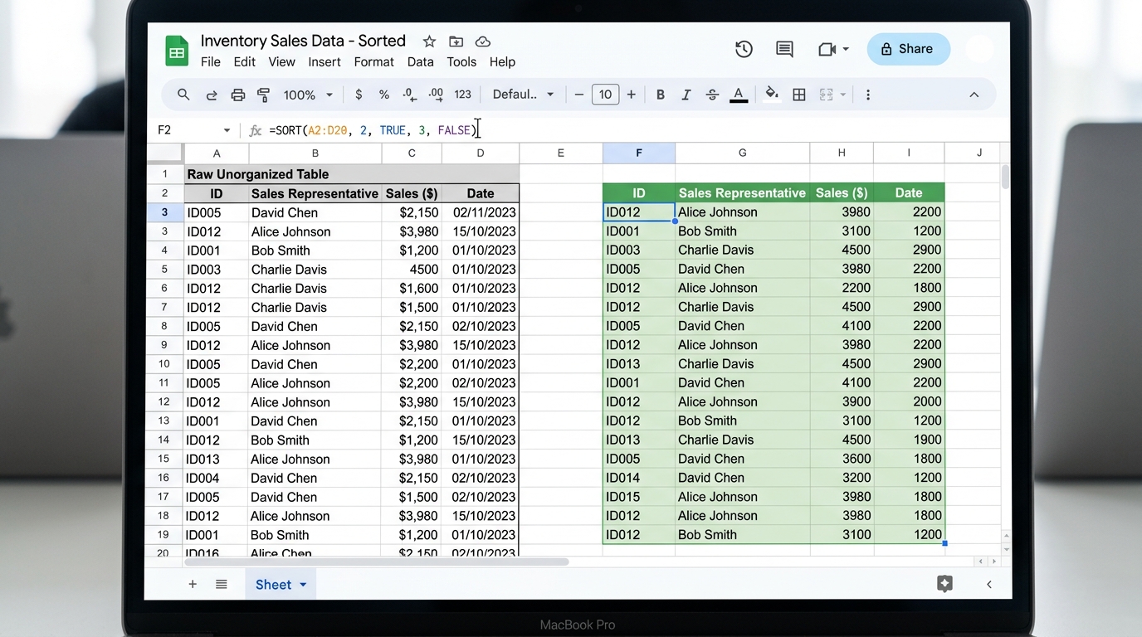Open the comments history icon
The height and width of the screenshot is (637, 1142).
click(784, 49)
